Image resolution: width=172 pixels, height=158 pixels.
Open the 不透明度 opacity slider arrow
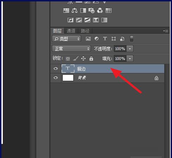tap(130, 49)
